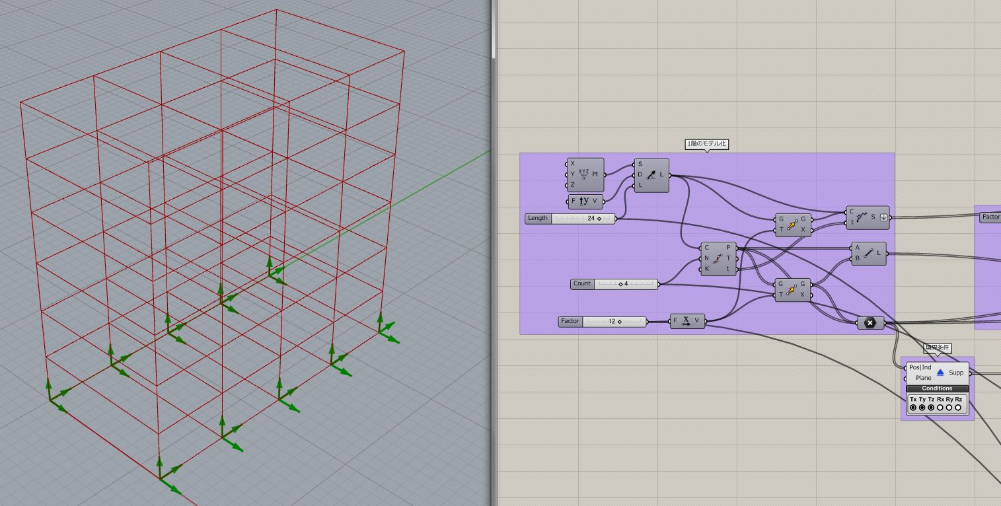Select the black hexagon X component
Image resolution: width=1001 pixels, height=506 pixels.
pos(870,323)
